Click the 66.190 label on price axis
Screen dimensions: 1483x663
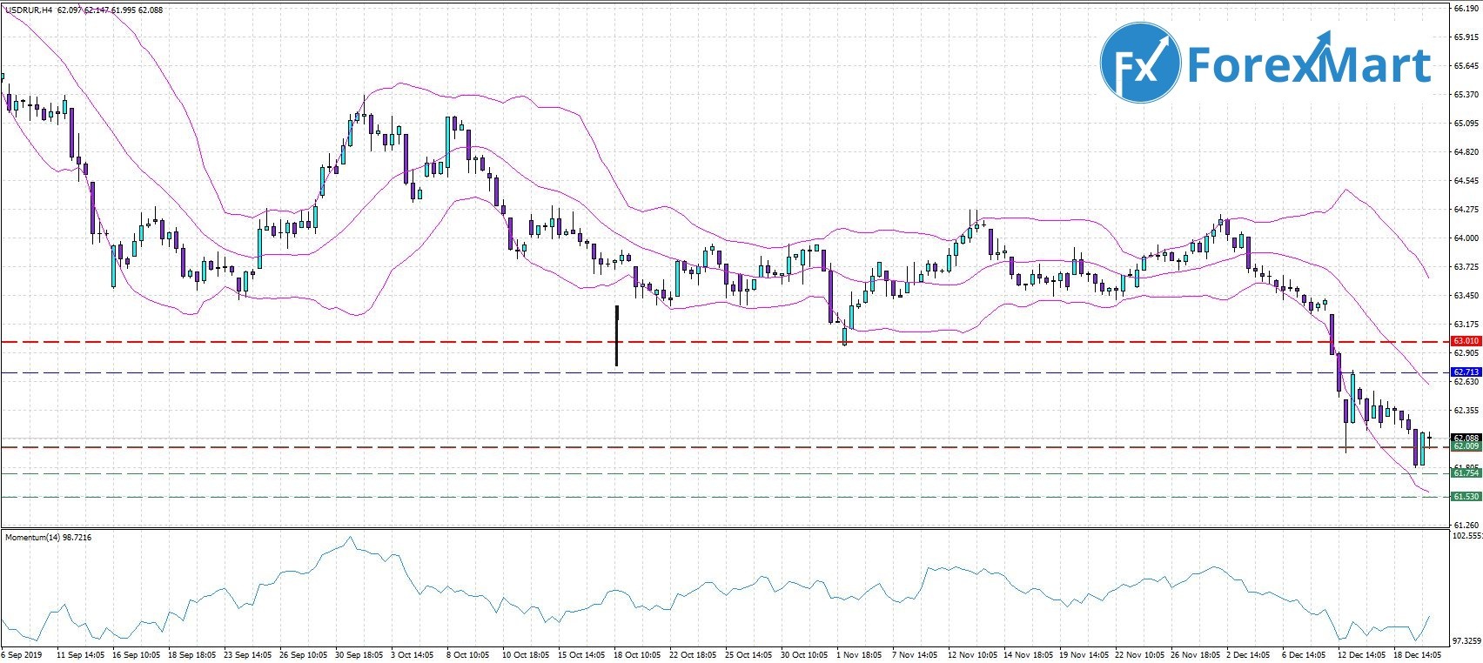click(1466, 9)
